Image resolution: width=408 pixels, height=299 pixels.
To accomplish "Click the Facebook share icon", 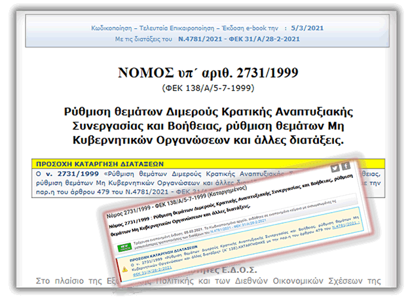I will (346, 166).
